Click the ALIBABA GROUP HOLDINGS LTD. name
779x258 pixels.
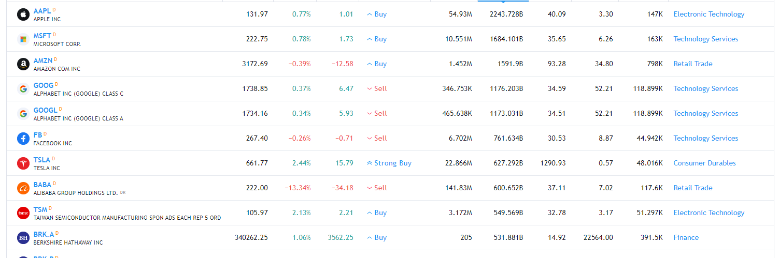76,193
